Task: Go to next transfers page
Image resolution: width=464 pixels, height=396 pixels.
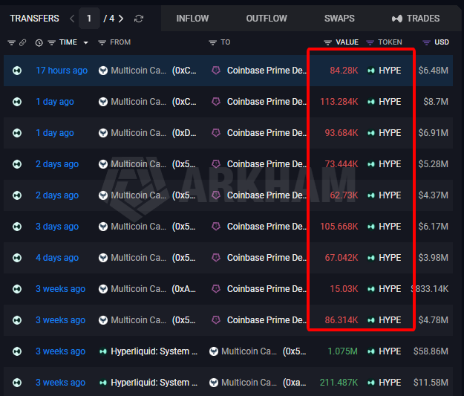Action: (x=121, y=19)
